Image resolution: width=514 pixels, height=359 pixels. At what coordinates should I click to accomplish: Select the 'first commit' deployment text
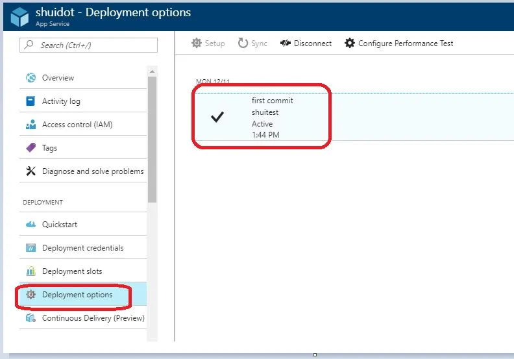(273, 101)
